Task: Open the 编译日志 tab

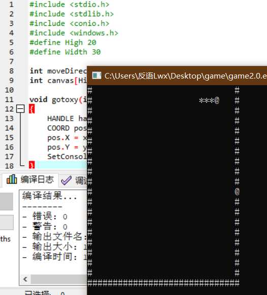Action: tap(30, 179)
